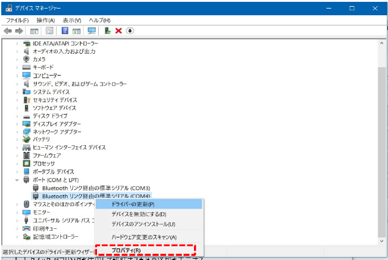Choose デバイスのアンインストール(U) menu entry
Screen dimensions: 388x260
tap(149, 224)
